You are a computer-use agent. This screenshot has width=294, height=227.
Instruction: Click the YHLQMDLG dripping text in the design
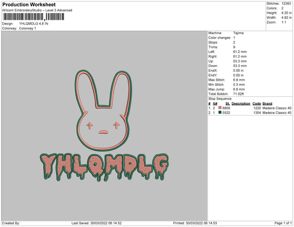104,167
